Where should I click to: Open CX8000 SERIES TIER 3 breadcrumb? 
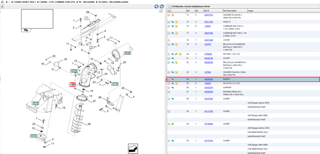25,2
